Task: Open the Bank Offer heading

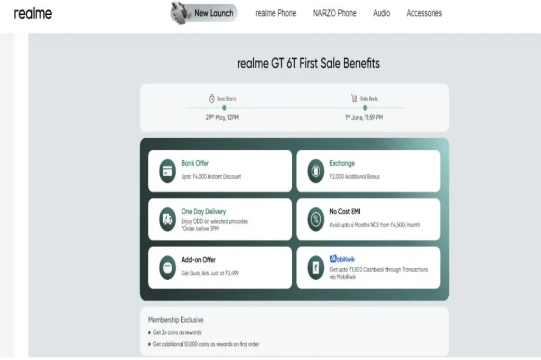Action: [195, 163]
